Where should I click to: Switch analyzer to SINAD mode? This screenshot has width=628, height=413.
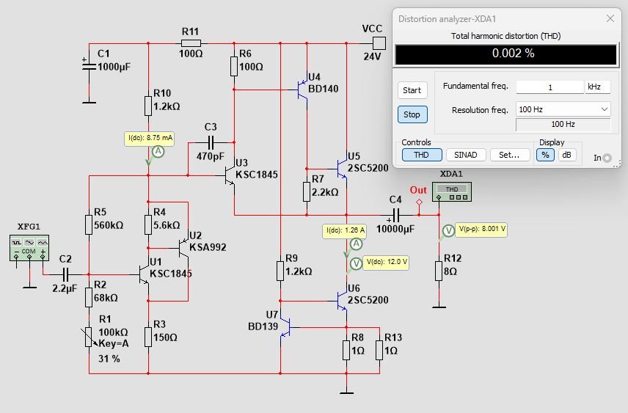[x=466, y=155]
